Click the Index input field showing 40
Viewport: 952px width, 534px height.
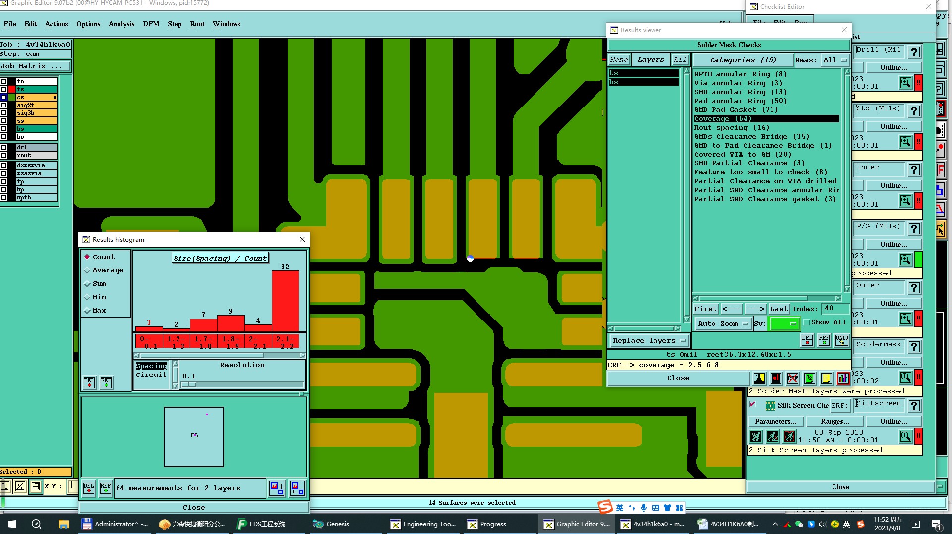coord(835,309)
